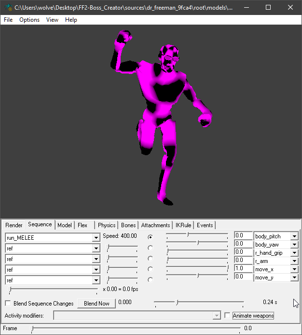Select radio button beside third ref layer
302x335 pixels.
click(x=150, y=269)
